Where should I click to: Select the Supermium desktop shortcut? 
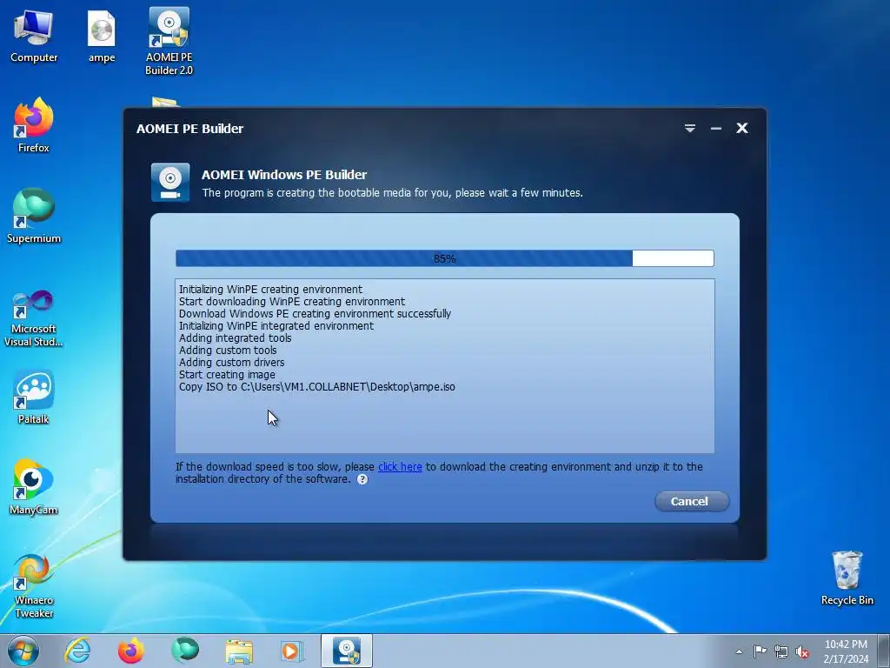tap(34, 216)
